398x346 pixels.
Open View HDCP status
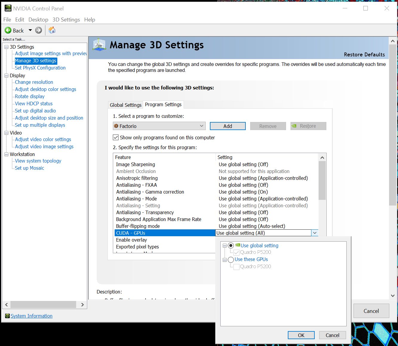point(34,104)
